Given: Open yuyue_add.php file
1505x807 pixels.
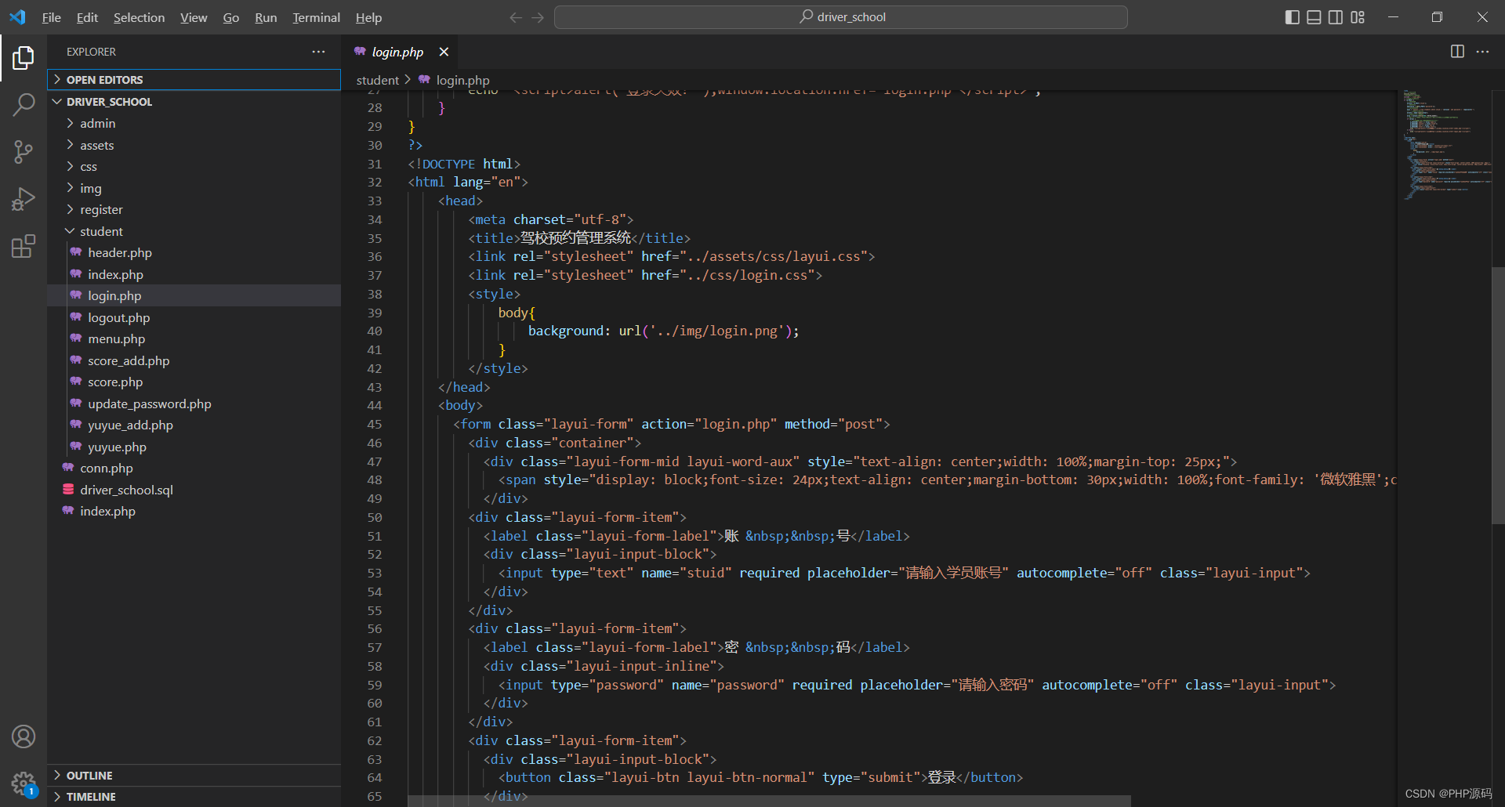Looking at the screenshot, I should tap(194, 425).
